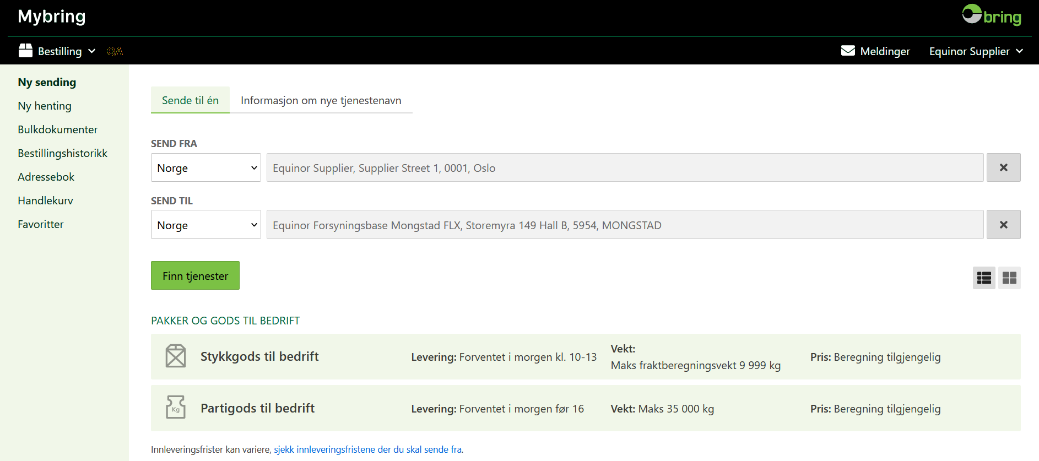Open the Send til country dropdown

pyautogui.click(x=206, y=225)
